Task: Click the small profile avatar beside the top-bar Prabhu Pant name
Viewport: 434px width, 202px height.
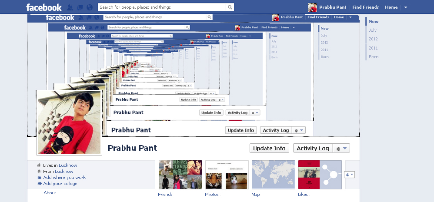Action: [313, 7]
